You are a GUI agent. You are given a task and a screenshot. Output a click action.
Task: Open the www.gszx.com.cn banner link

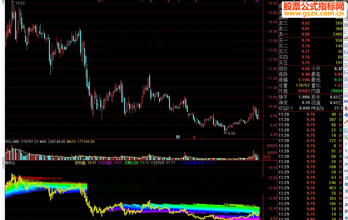314,14
